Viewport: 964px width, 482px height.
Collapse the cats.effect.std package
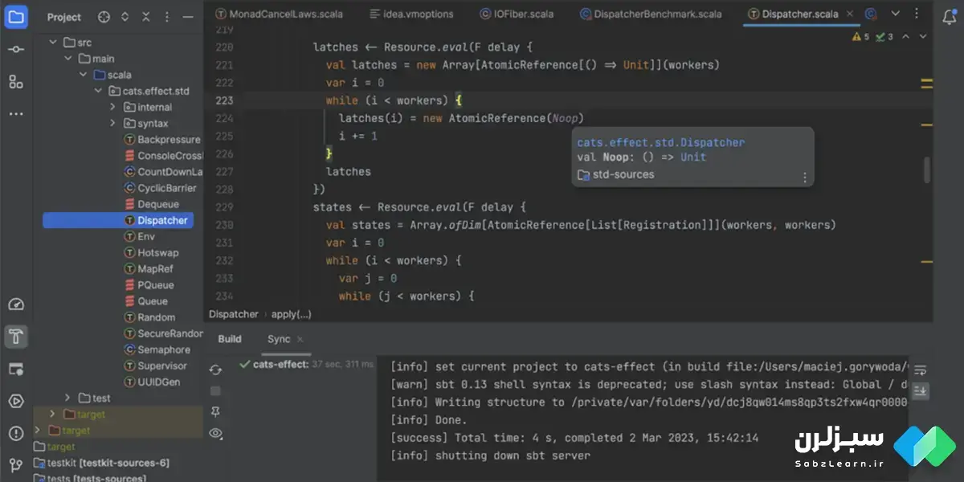(x=97, y=91)
